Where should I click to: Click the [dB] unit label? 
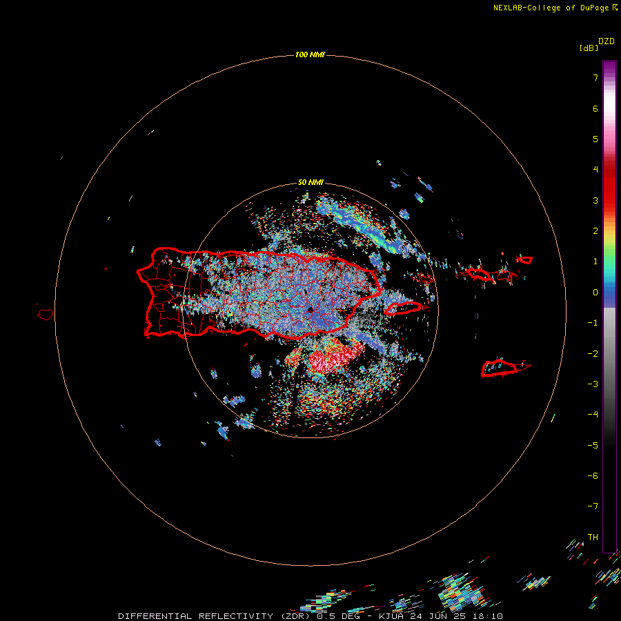pos(589,48)
